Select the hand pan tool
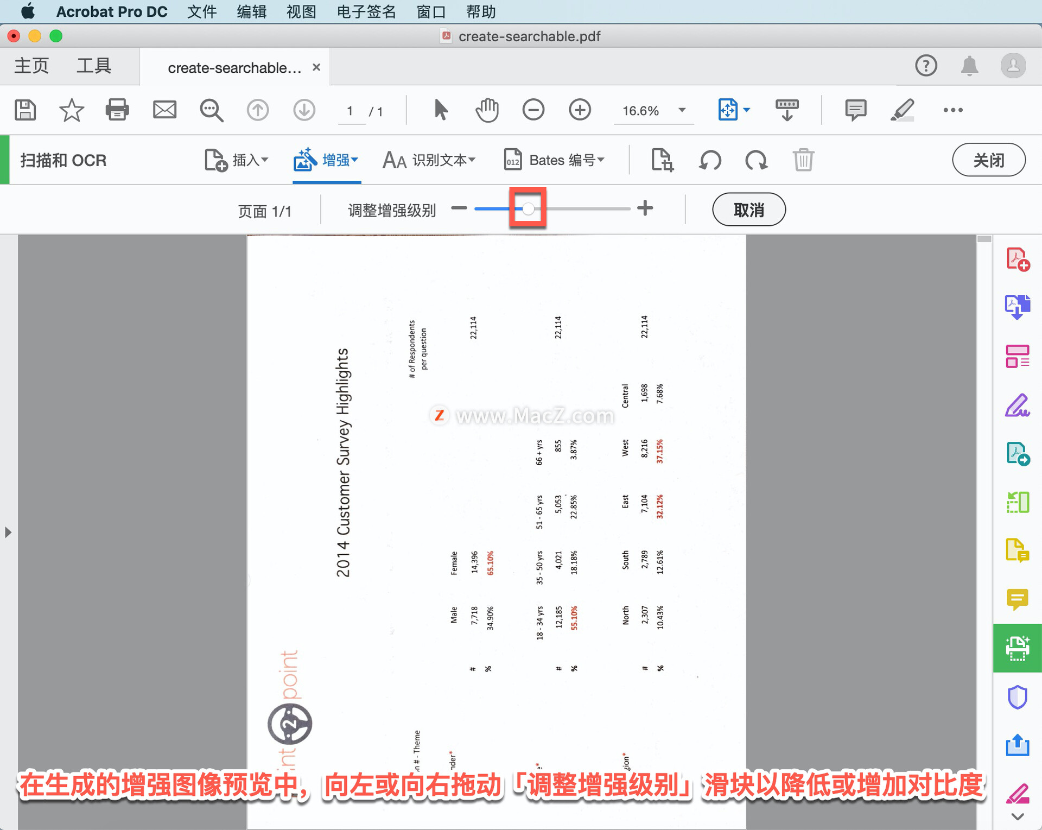 pos(487,110)
